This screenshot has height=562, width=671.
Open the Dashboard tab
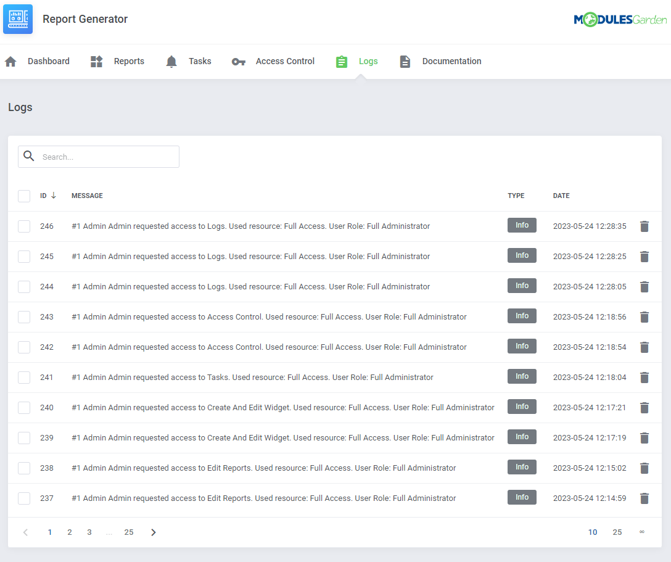tap(48, 61)
